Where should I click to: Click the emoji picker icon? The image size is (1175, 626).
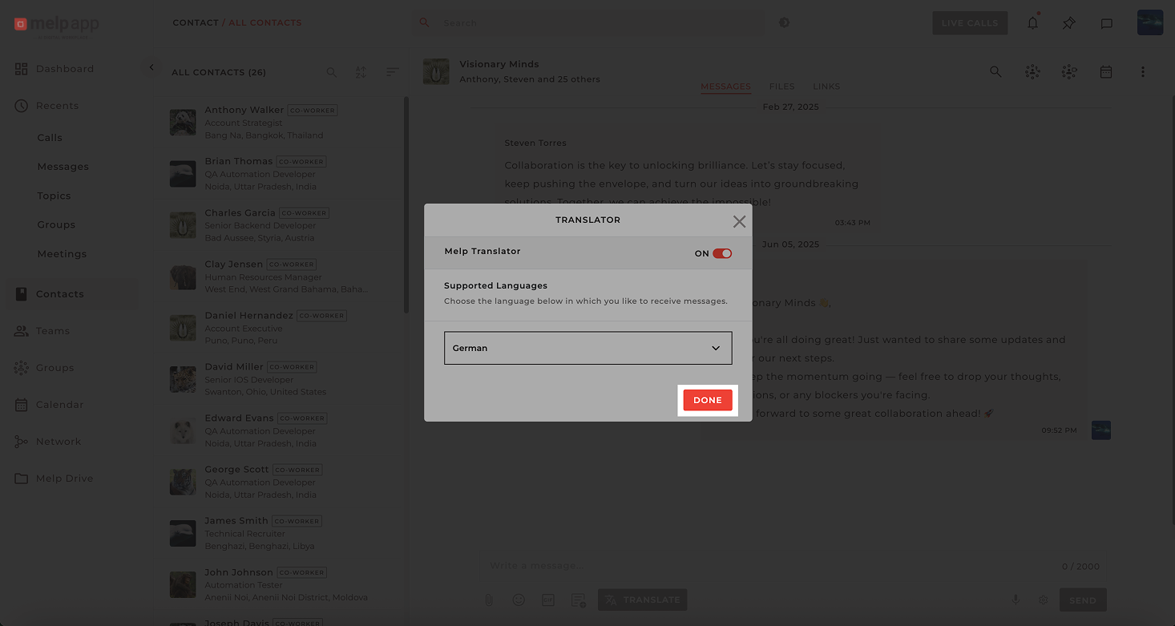click(519, 600)
